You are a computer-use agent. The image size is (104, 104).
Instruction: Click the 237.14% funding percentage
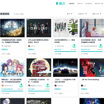(x=73, y=50)
